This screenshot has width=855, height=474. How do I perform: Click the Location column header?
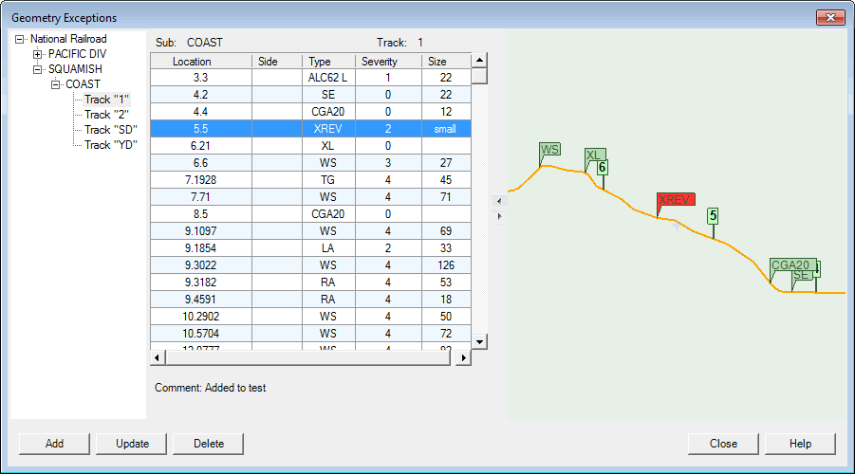200,62
